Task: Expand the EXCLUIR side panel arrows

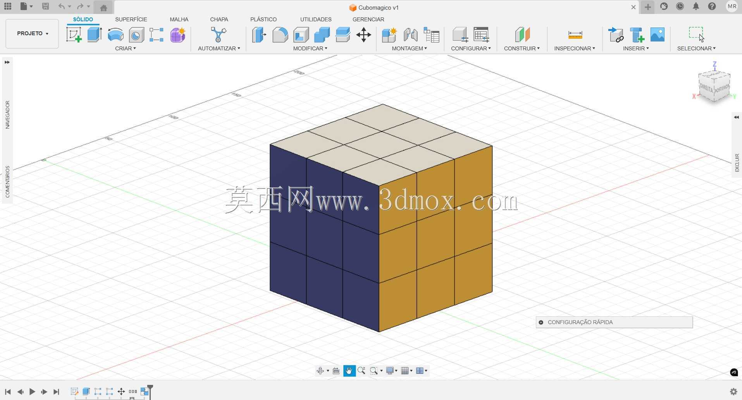Action: [x=736, y=117]
